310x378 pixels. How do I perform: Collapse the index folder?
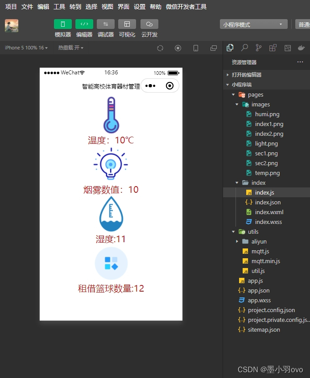click(x=267, y=183)
